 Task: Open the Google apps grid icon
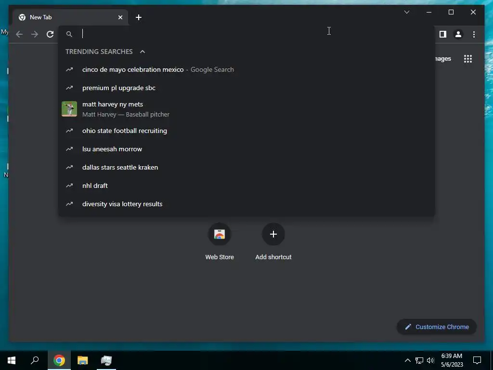coord(468,59)
